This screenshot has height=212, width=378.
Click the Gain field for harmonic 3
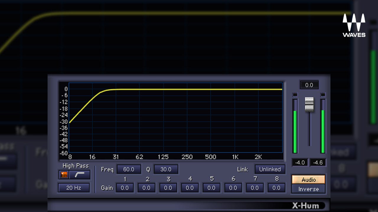click(x=168, y=188)
